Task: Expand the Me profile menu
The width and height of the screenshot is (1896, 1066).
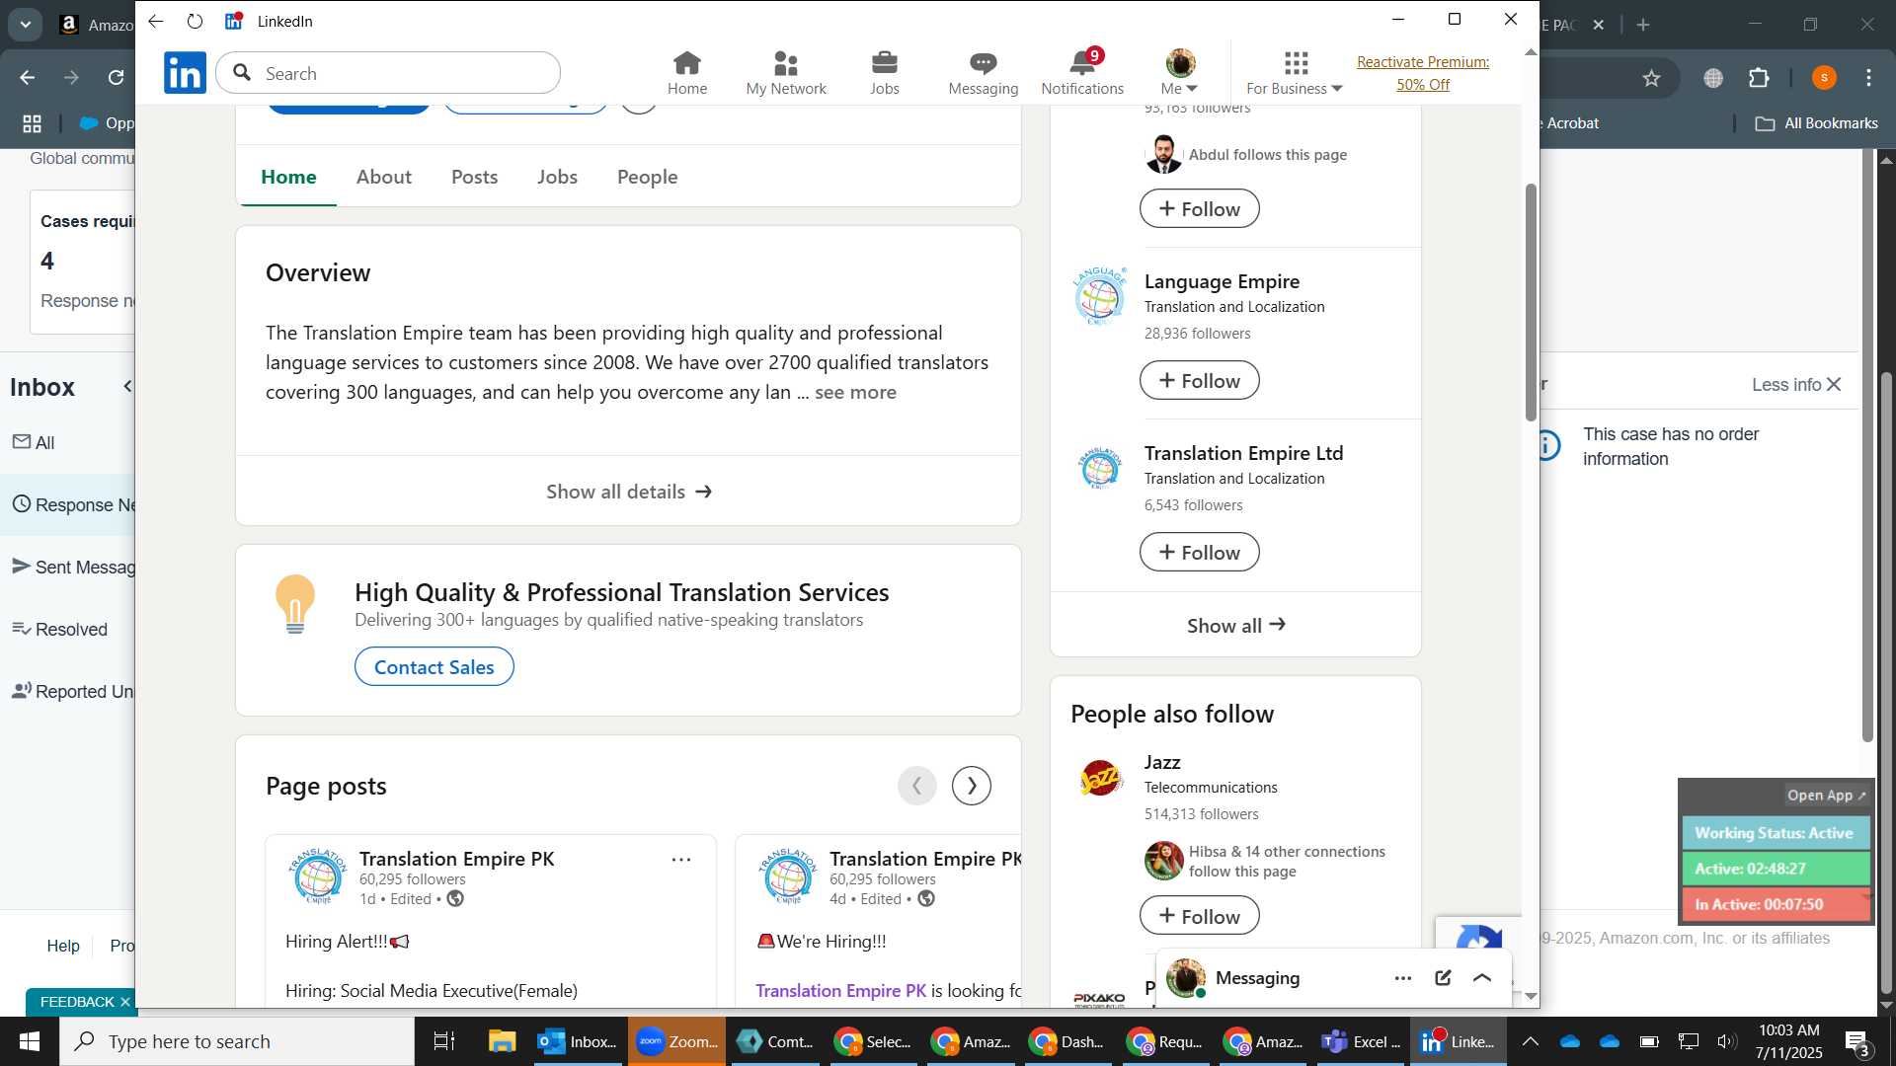Action: point(1180,74)
